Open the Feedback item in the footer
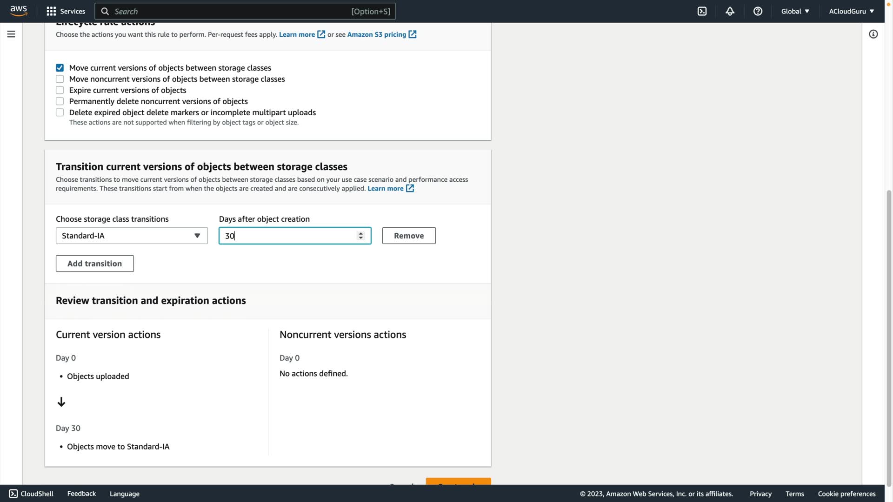 pos(81,494)
